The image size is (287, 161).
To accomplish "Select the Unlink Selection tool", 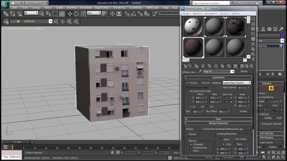I will tap(13, 14).
